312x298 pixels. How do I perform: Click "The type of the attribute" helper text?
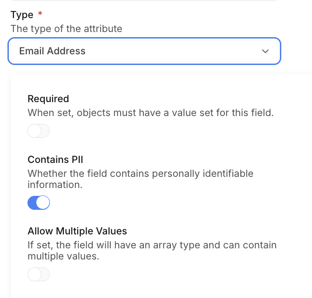(66, 29)
